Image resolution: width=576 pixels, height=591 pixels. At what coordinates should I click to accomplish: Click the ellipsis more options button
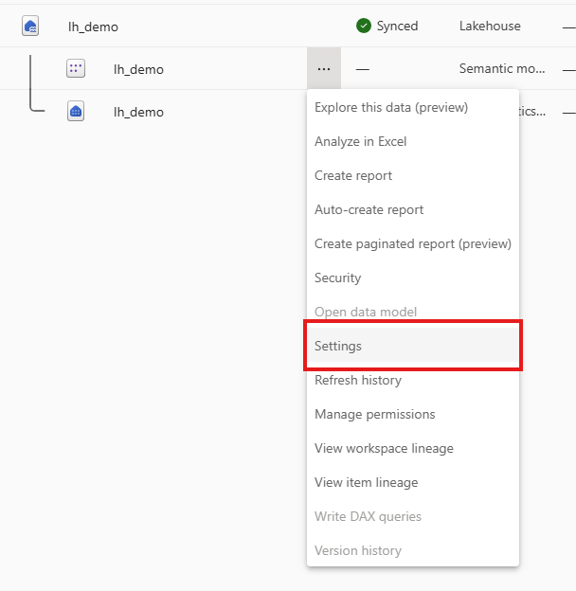(x=324, y=69)
